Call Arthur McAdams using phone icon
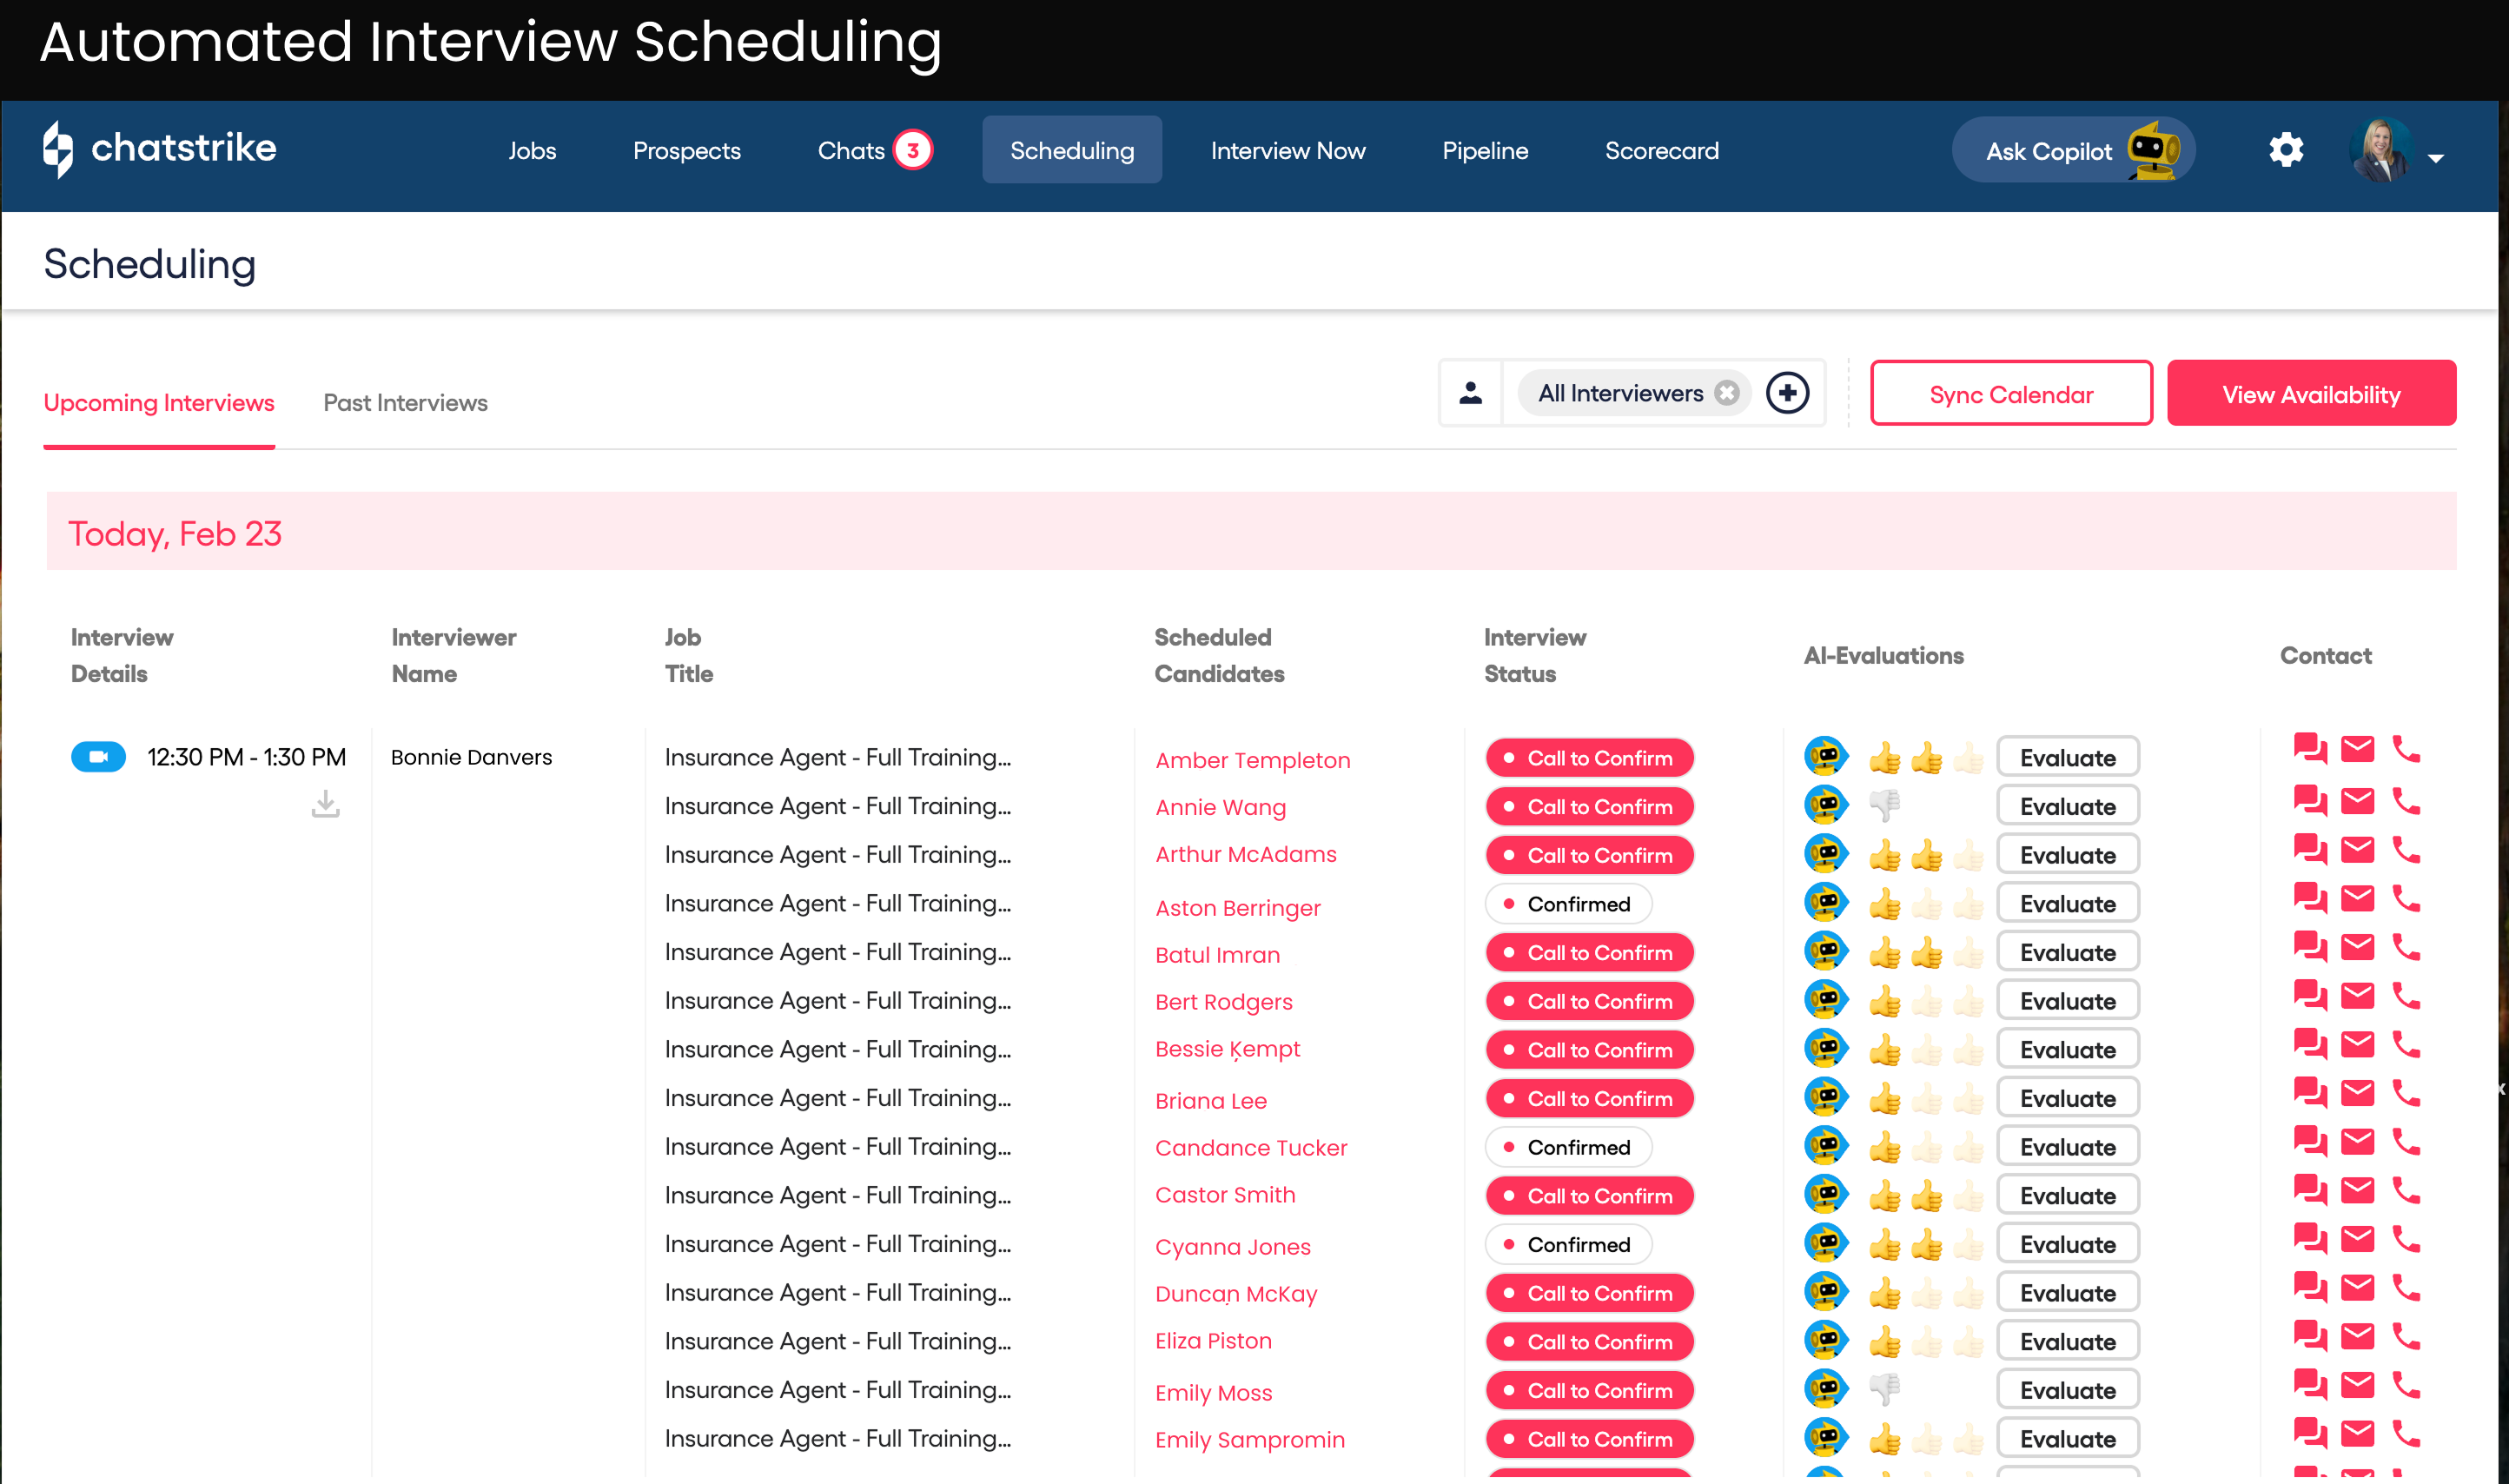2509x1484 pixels. tap(2406, 851)
